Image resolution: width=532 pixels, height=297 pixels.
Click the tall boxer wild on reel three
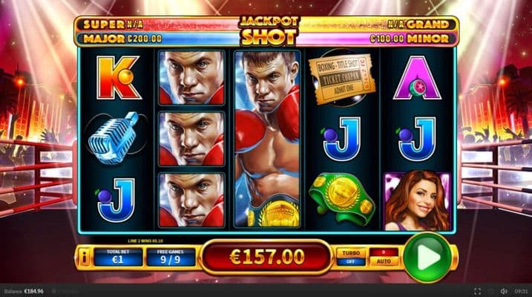267,139
